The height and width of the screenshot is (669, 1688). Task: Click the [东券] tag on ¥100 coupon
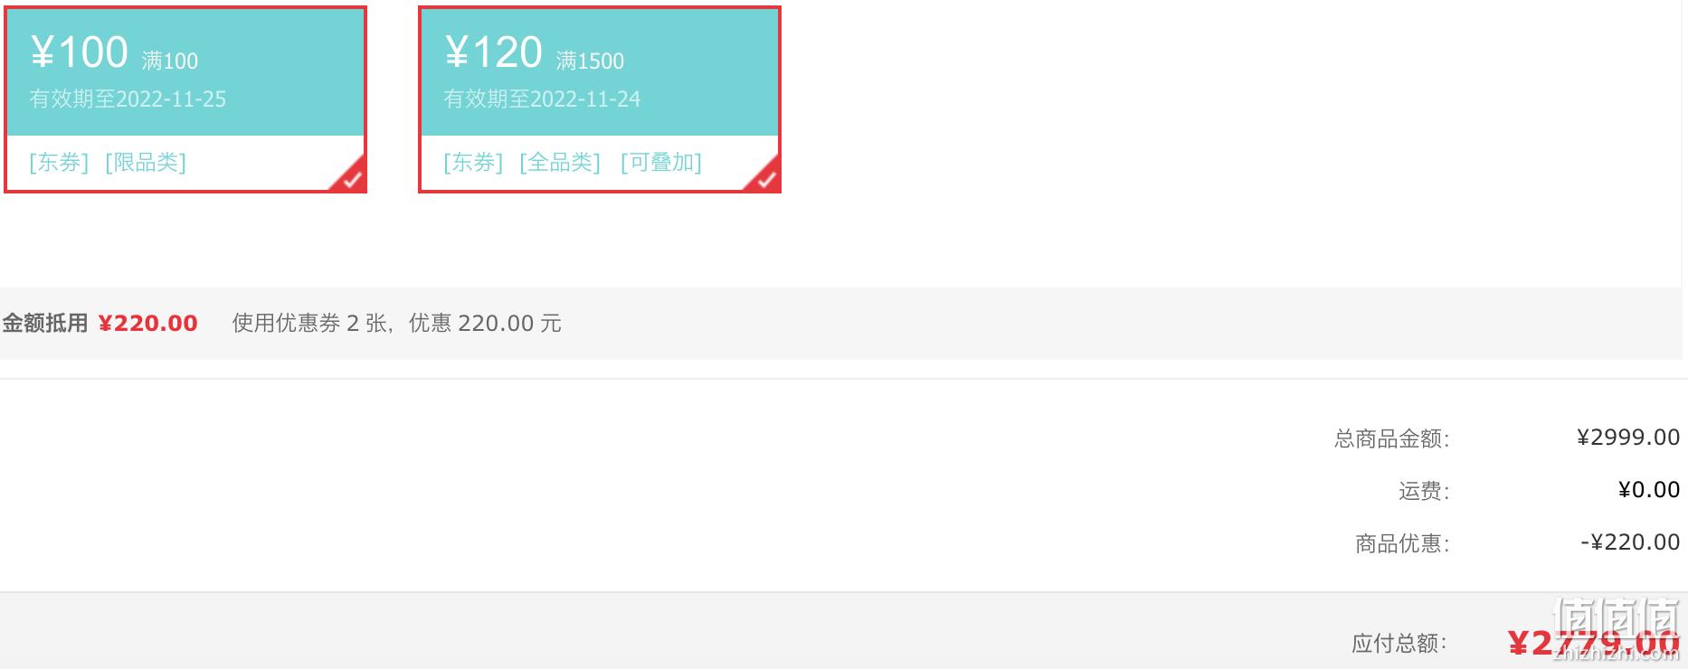59,163
